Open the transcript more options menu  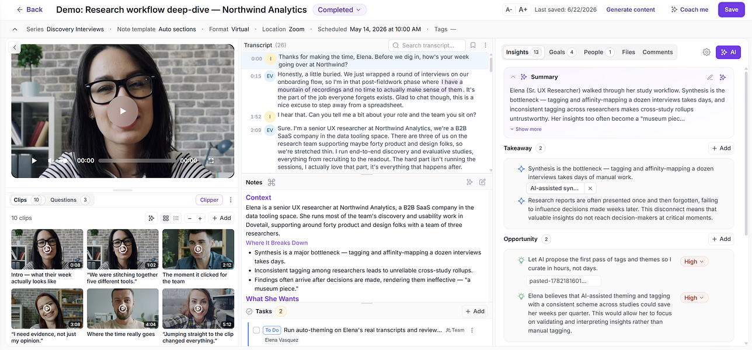pyautogui.click(x=485, y=45)
